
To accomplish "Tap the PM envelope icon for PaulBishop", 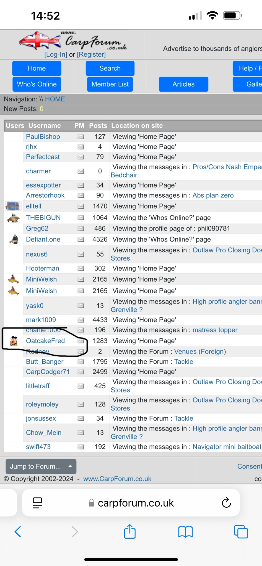I will (81, 137).
